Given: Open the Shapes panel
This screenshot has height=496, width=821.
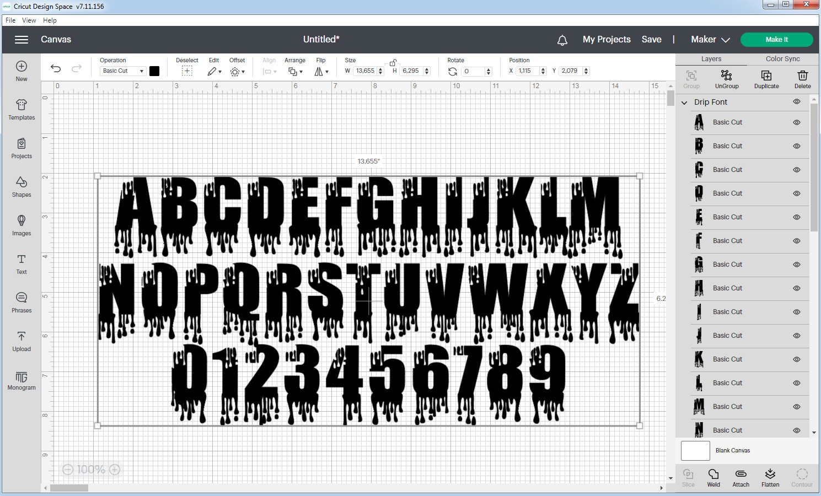Looking at the screenshot, I should [21, 187].
